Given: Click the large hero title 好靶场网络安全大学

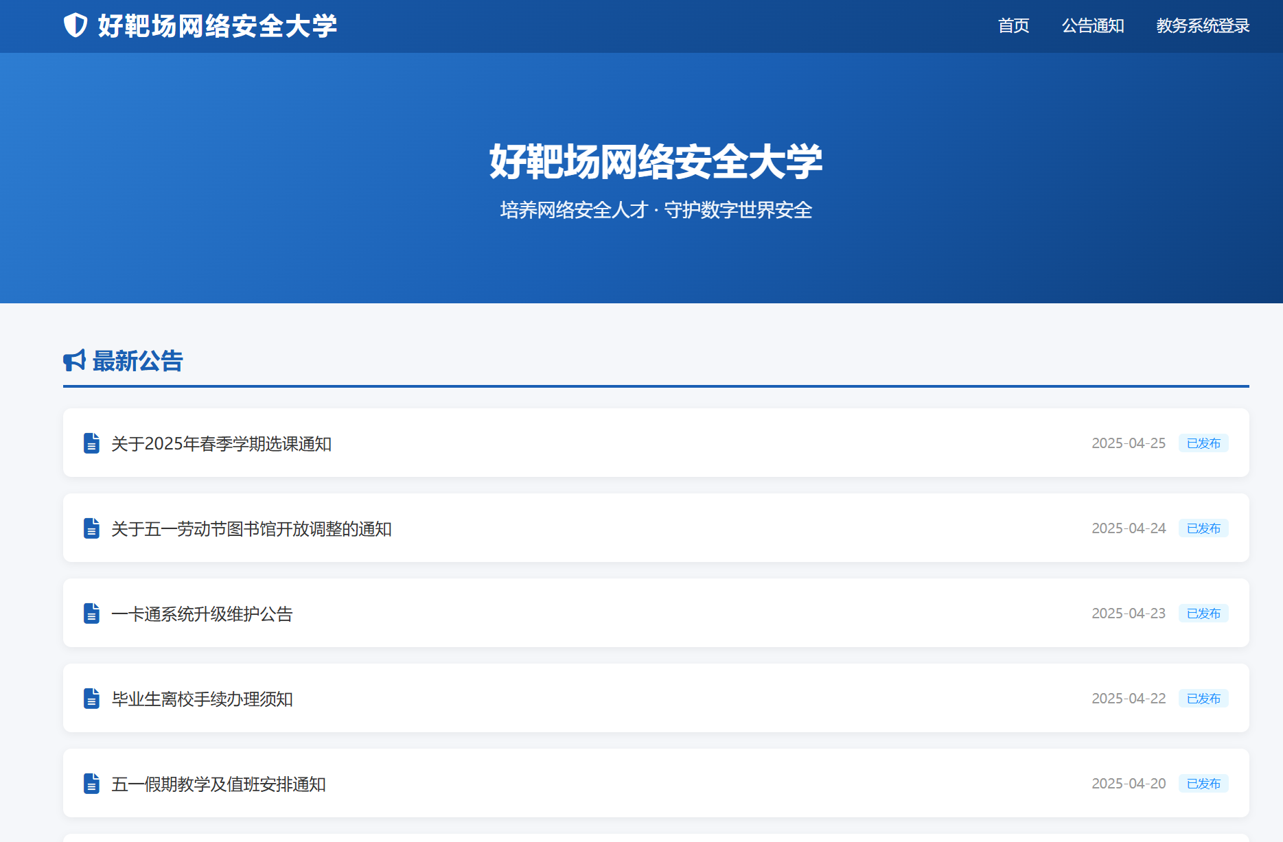Looking at the screenshot, I should 656,162.
